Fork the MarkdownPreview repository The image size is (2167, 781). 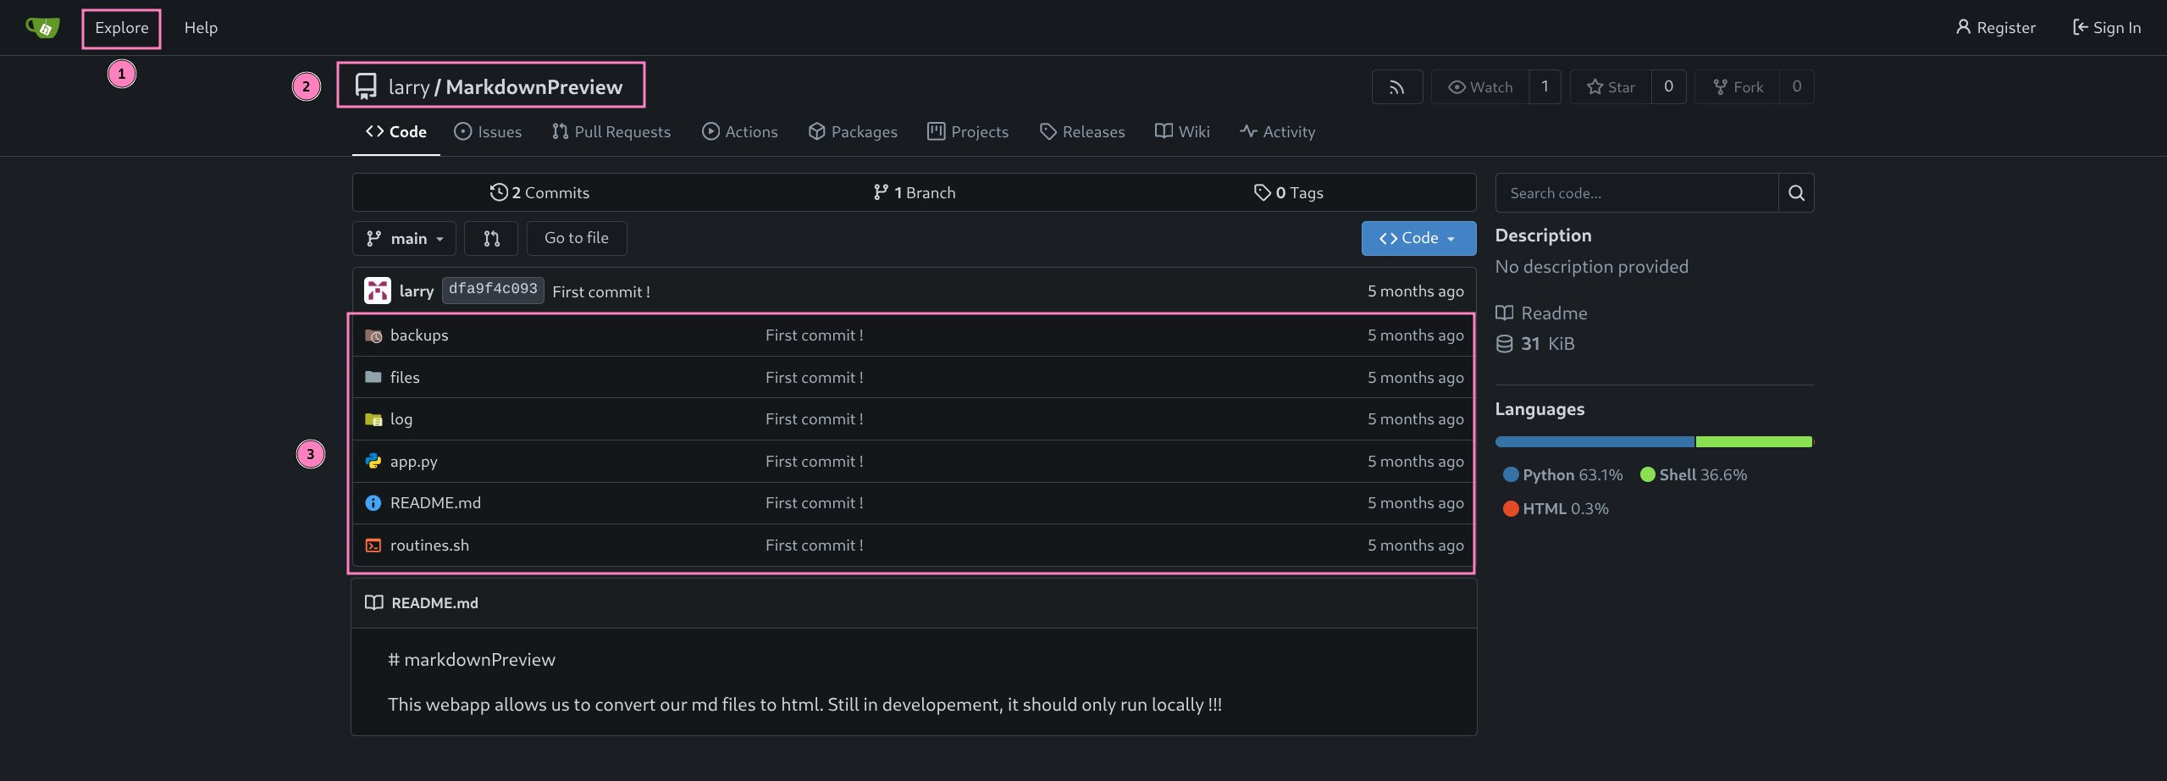point(1738,86)
